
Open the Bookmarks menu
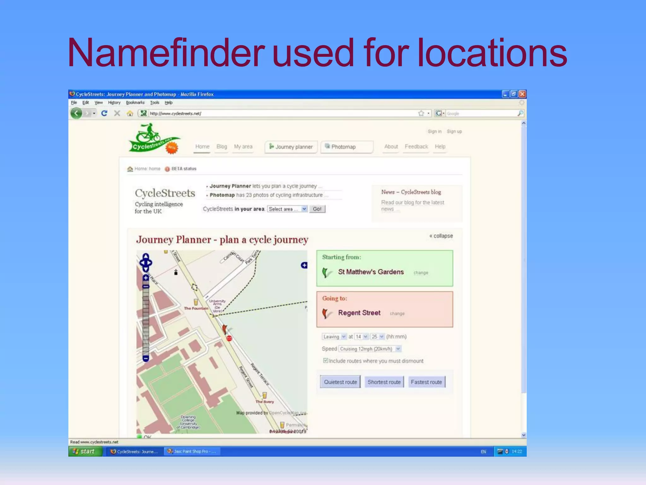pyautogui.click(x=135, y=103)
